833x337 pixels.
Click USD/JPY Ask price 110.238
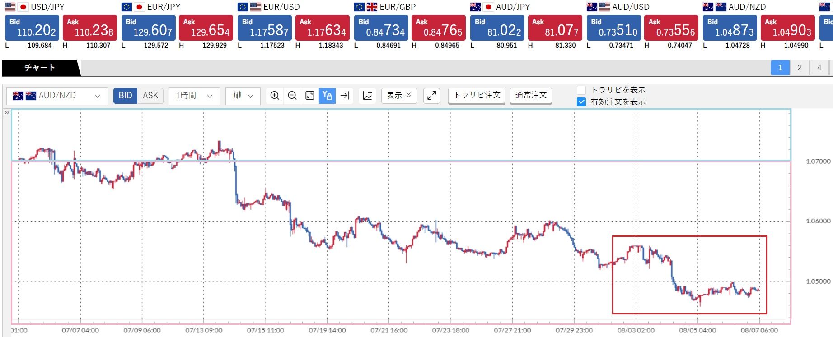[90, 28]
